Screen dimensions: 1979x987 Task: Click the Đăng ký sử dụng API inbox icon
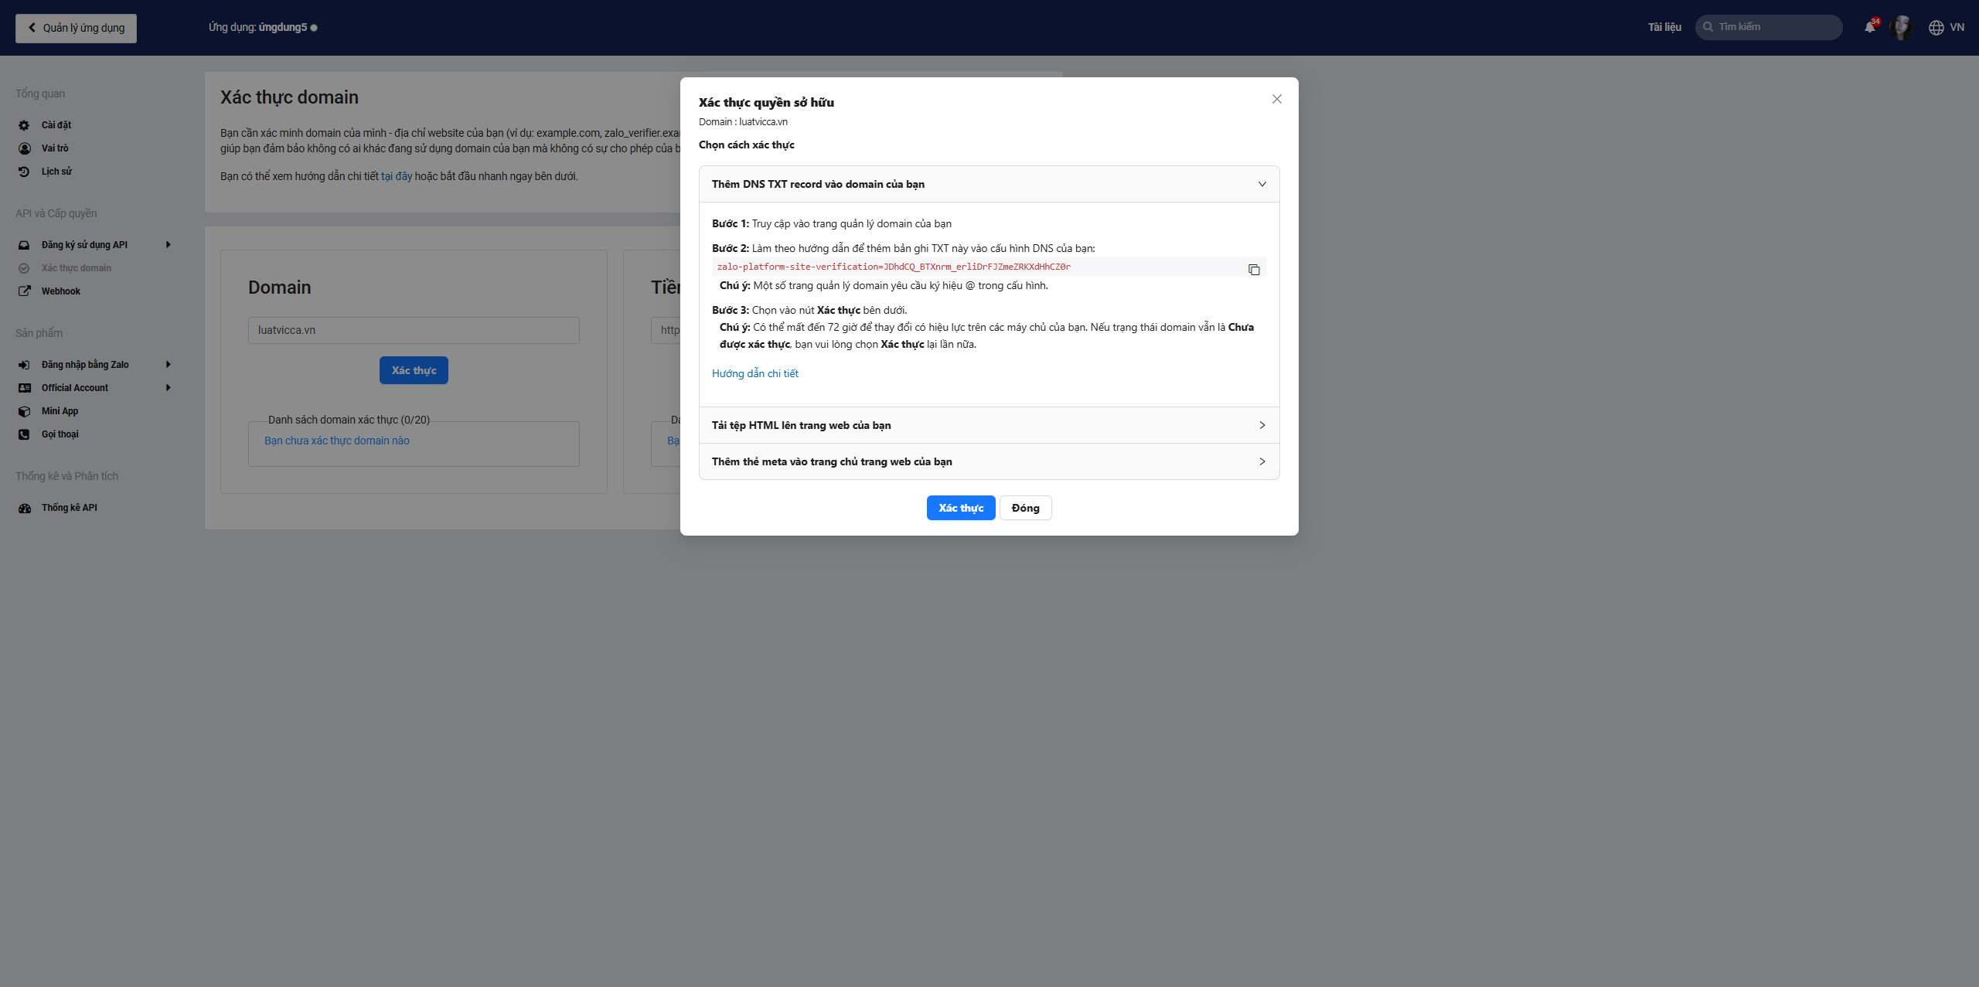[x=24, y=245]
